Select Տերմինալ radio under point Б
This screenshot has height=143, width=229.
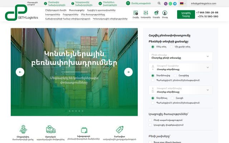153,98
